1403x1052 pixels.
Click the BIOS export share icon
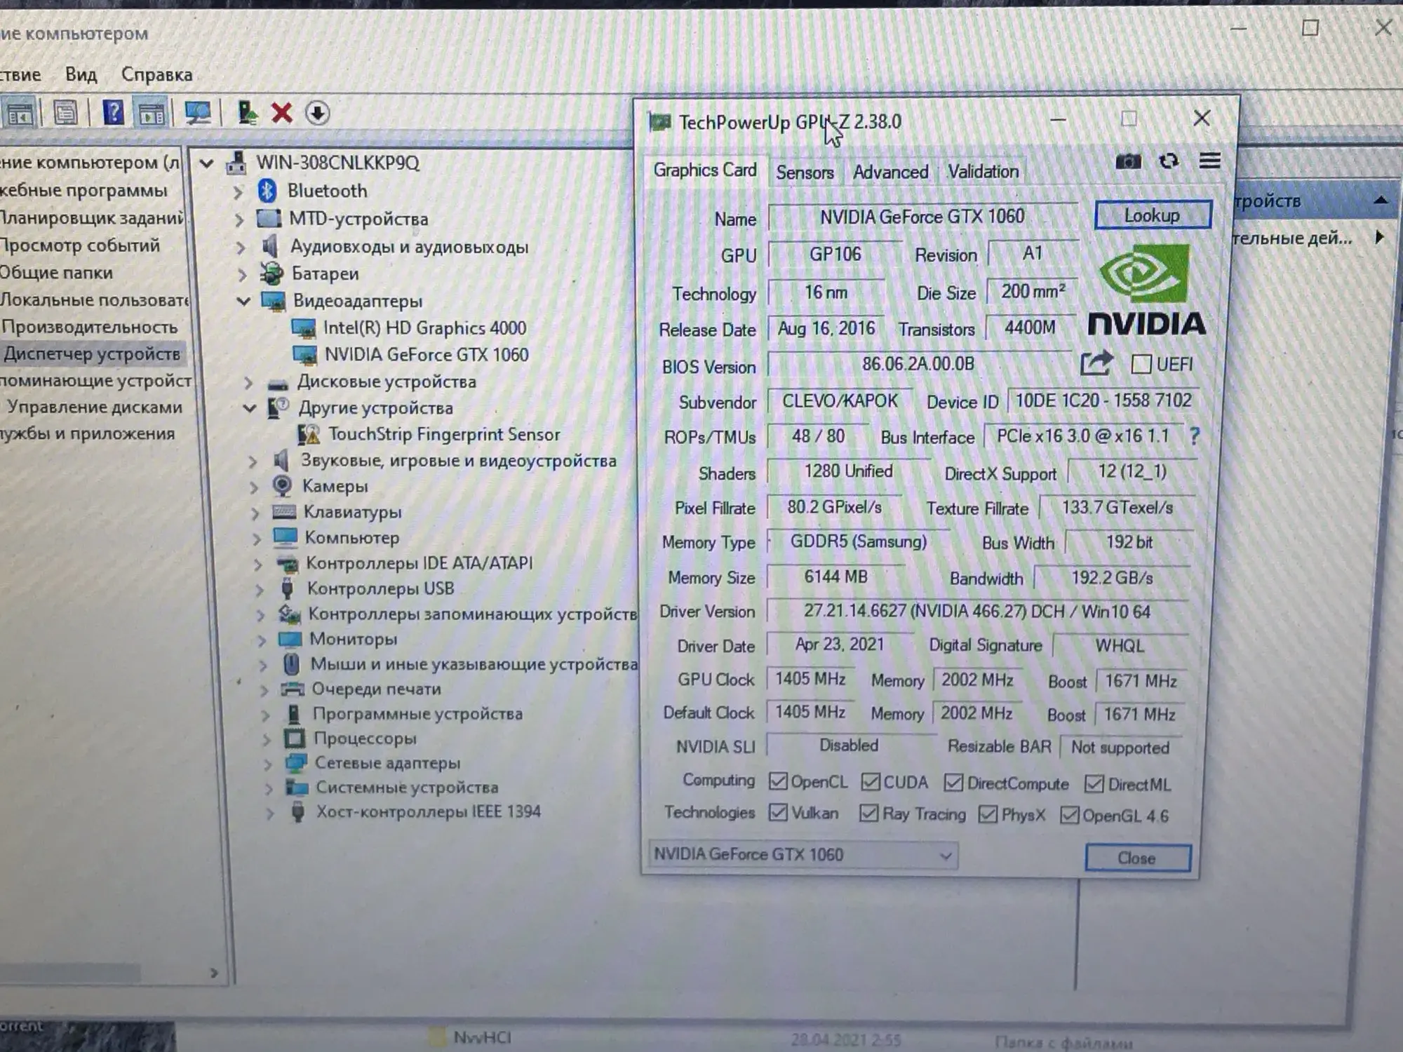[x=1096, y=363]
